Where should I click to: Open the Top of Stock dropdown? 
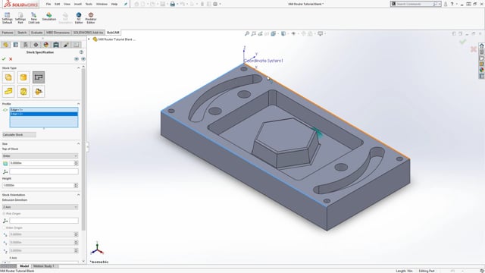click(x=40, y=155)
